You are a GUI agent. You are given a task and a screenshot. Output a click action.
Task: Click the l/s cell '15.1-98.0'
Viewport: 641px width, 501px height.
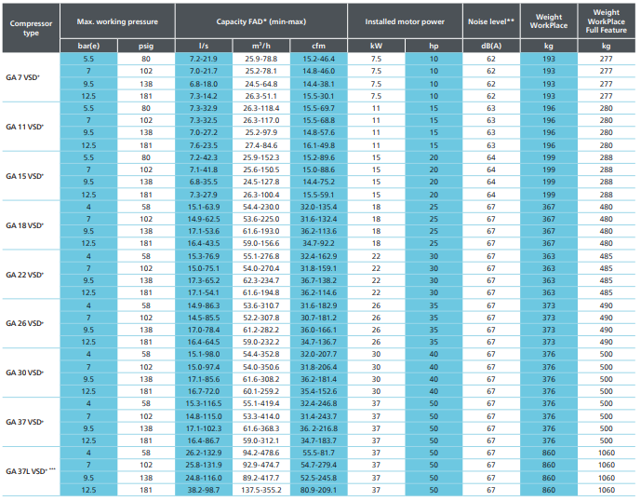click(x=204, y=354)
